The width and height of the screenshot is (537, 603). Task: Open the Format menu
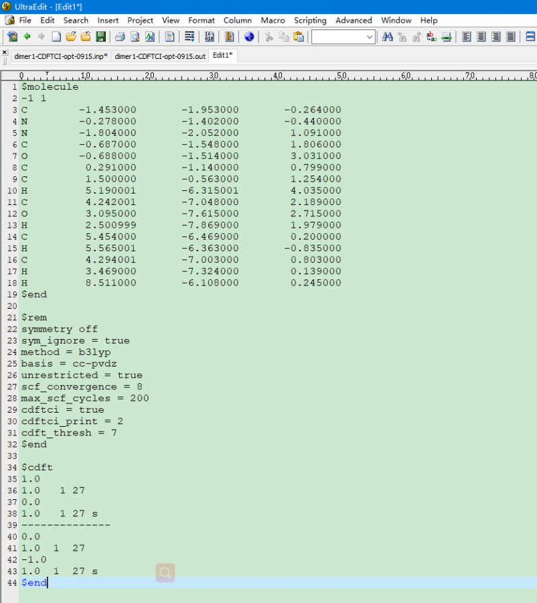click(x=202, y=20)
